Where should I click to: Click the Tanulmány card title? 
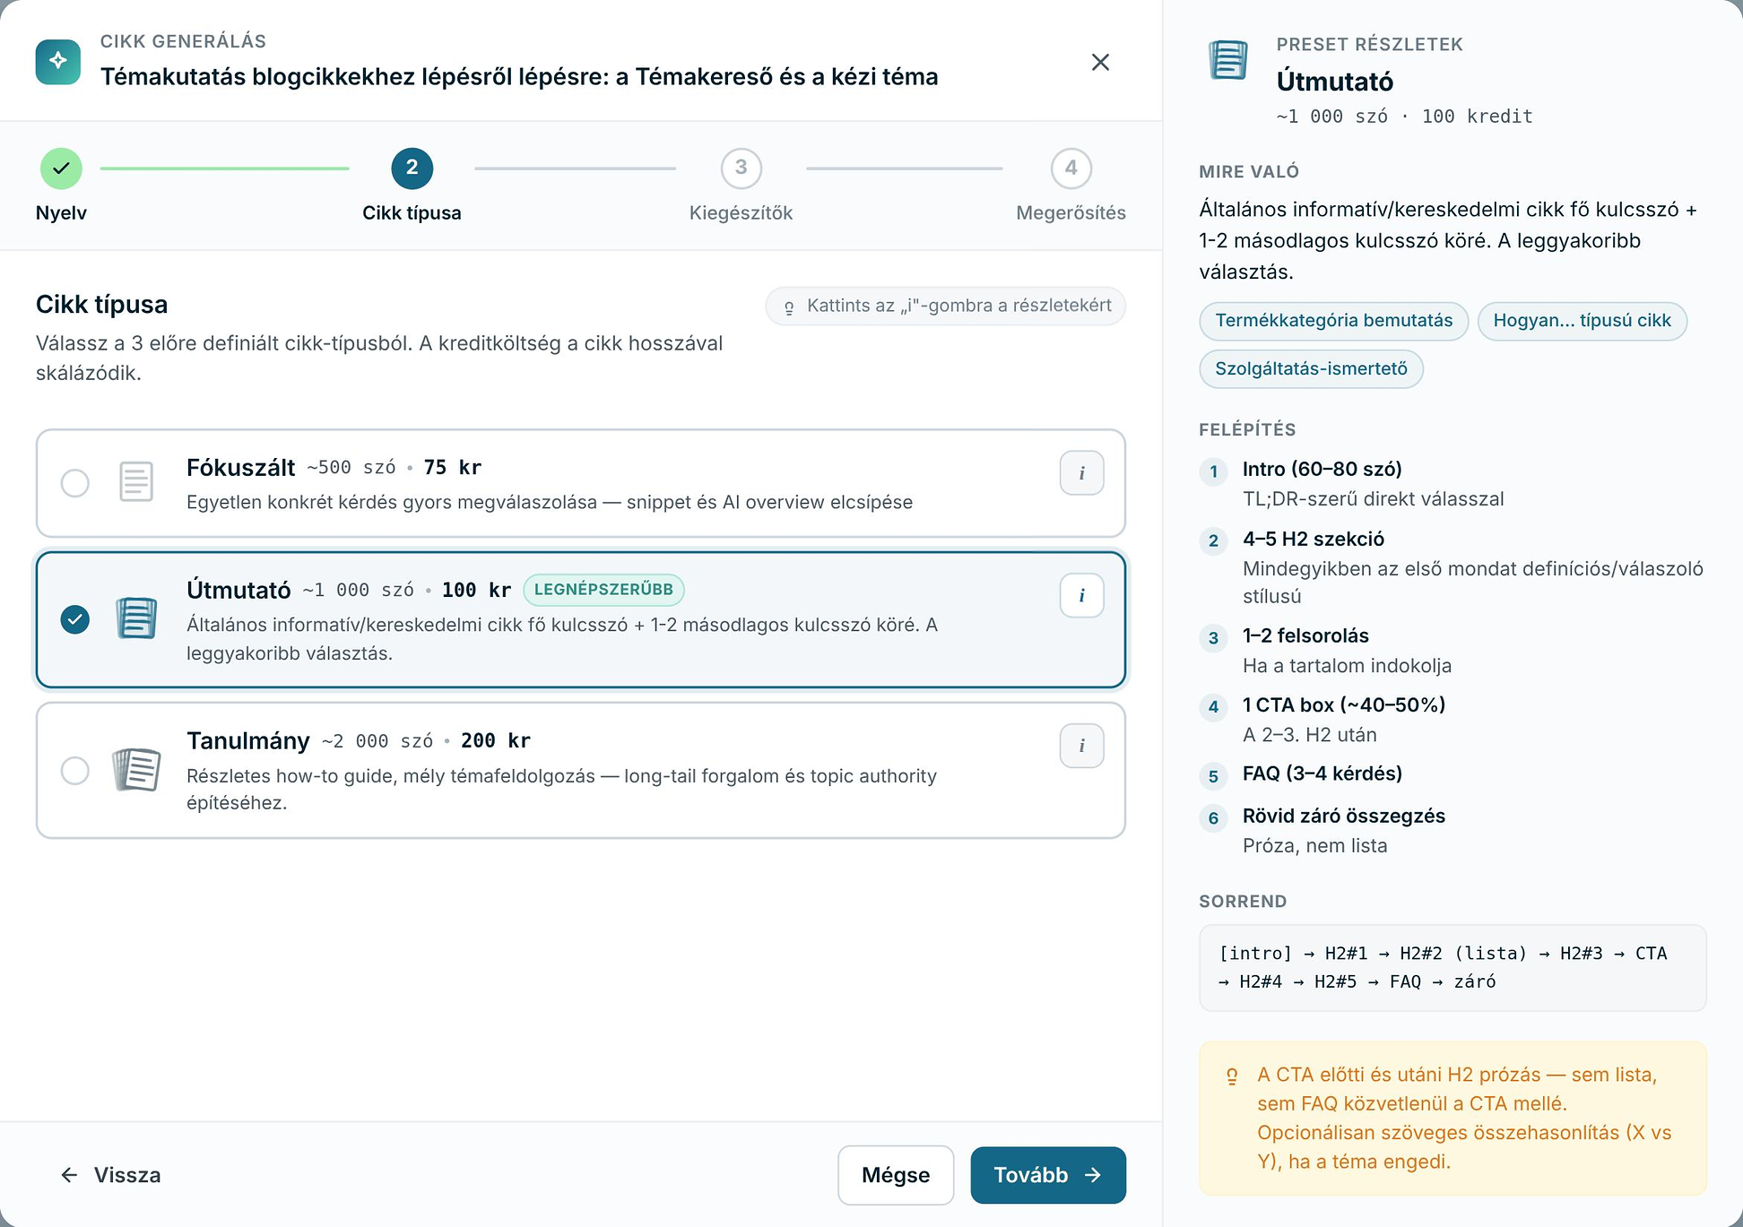pos(247,741)
